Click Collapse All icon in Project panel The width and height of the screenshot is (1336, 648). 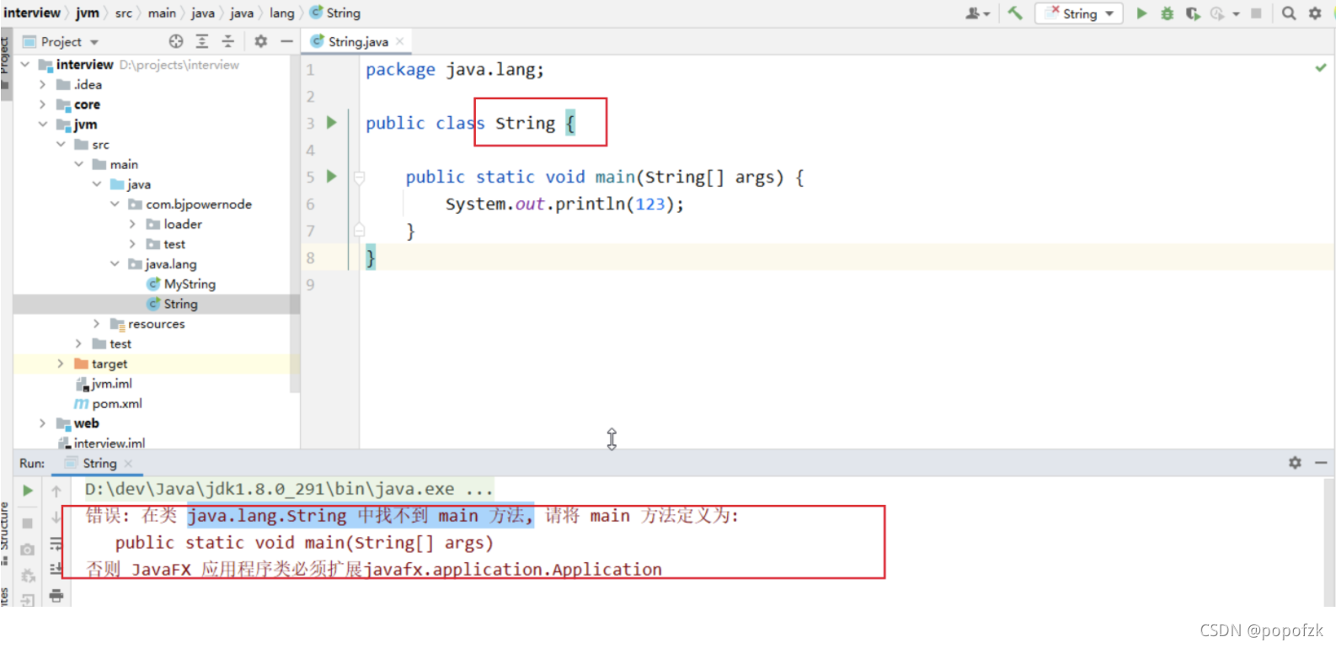coord(227,41)
